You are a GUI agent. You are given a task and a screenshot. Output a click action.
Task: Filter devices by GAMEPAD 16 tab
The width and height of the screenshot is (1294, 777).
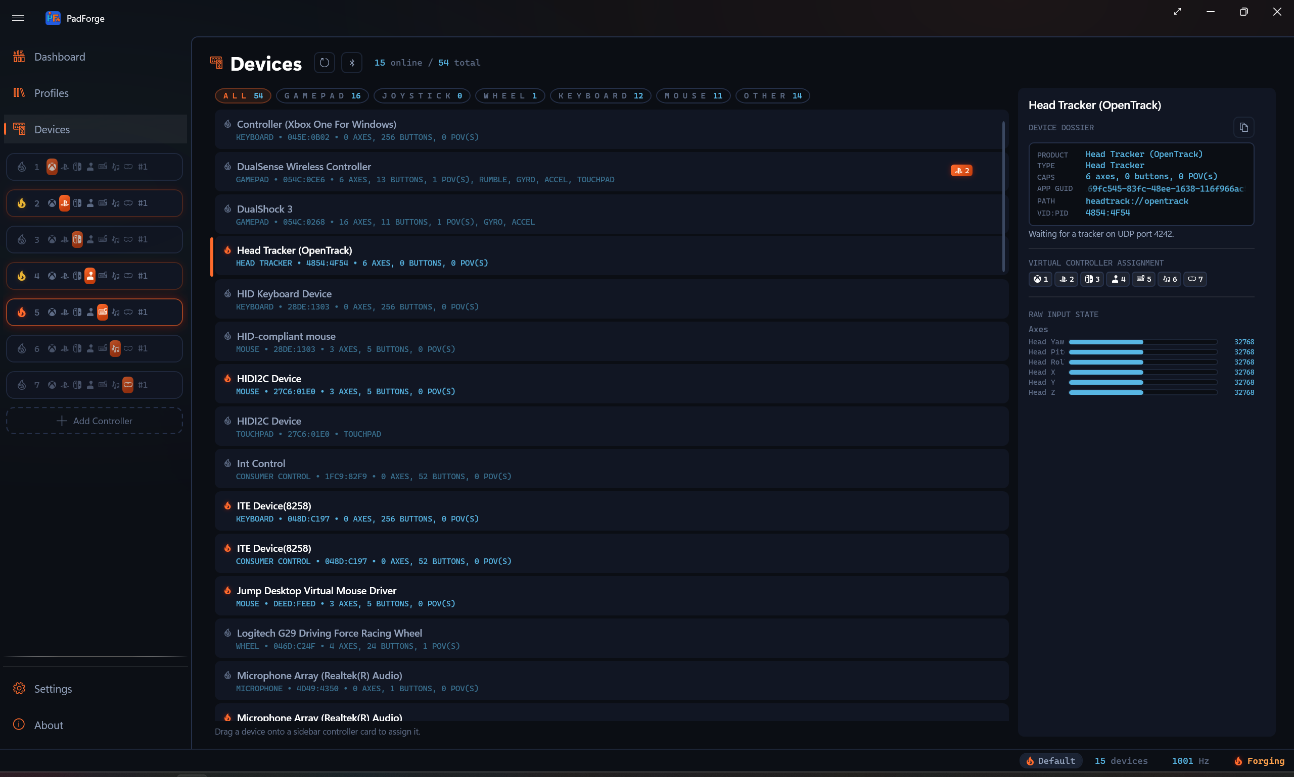[322, 96]
